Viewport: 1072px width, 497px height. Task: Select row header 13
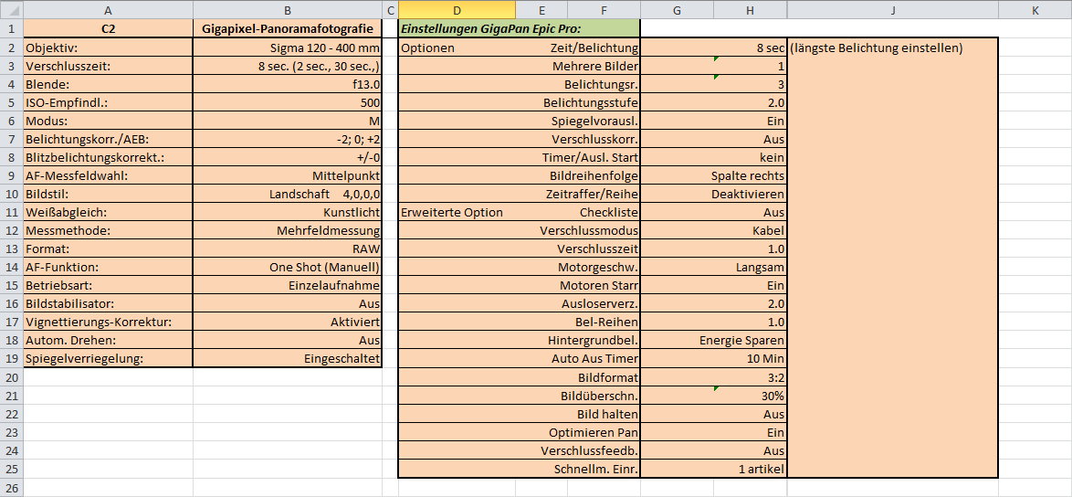(x=11, y=248)
